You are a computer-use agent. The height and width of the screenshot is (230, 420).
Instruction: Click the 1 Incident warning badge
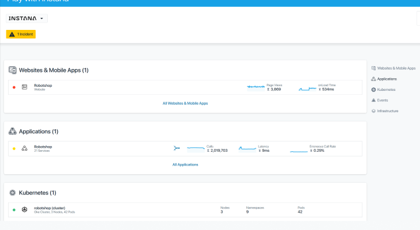click(21, 34)
